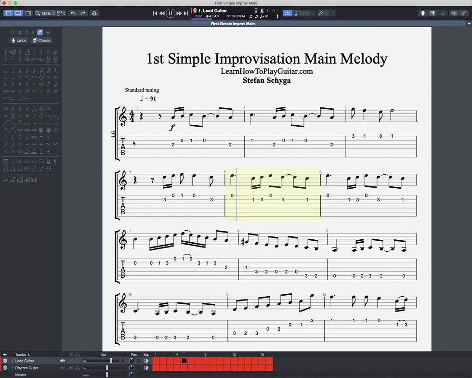The height and width of the screenshot is (378, 472).
Task: Toggle the inspector right panel button
Action: [28, 13]
